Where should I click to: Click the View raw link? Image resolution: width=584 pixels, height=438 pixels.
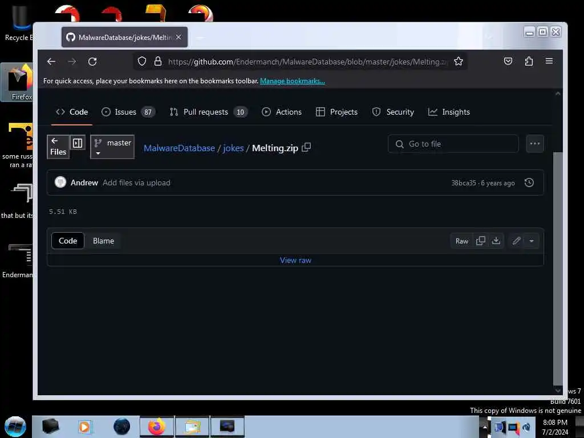(296, 260)
